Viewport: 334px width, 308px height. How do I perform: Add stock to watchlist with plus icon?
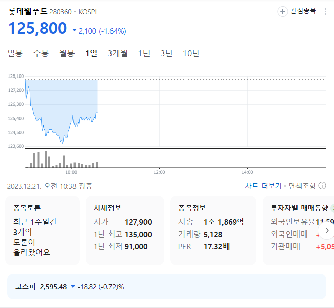tap(282, 11)
